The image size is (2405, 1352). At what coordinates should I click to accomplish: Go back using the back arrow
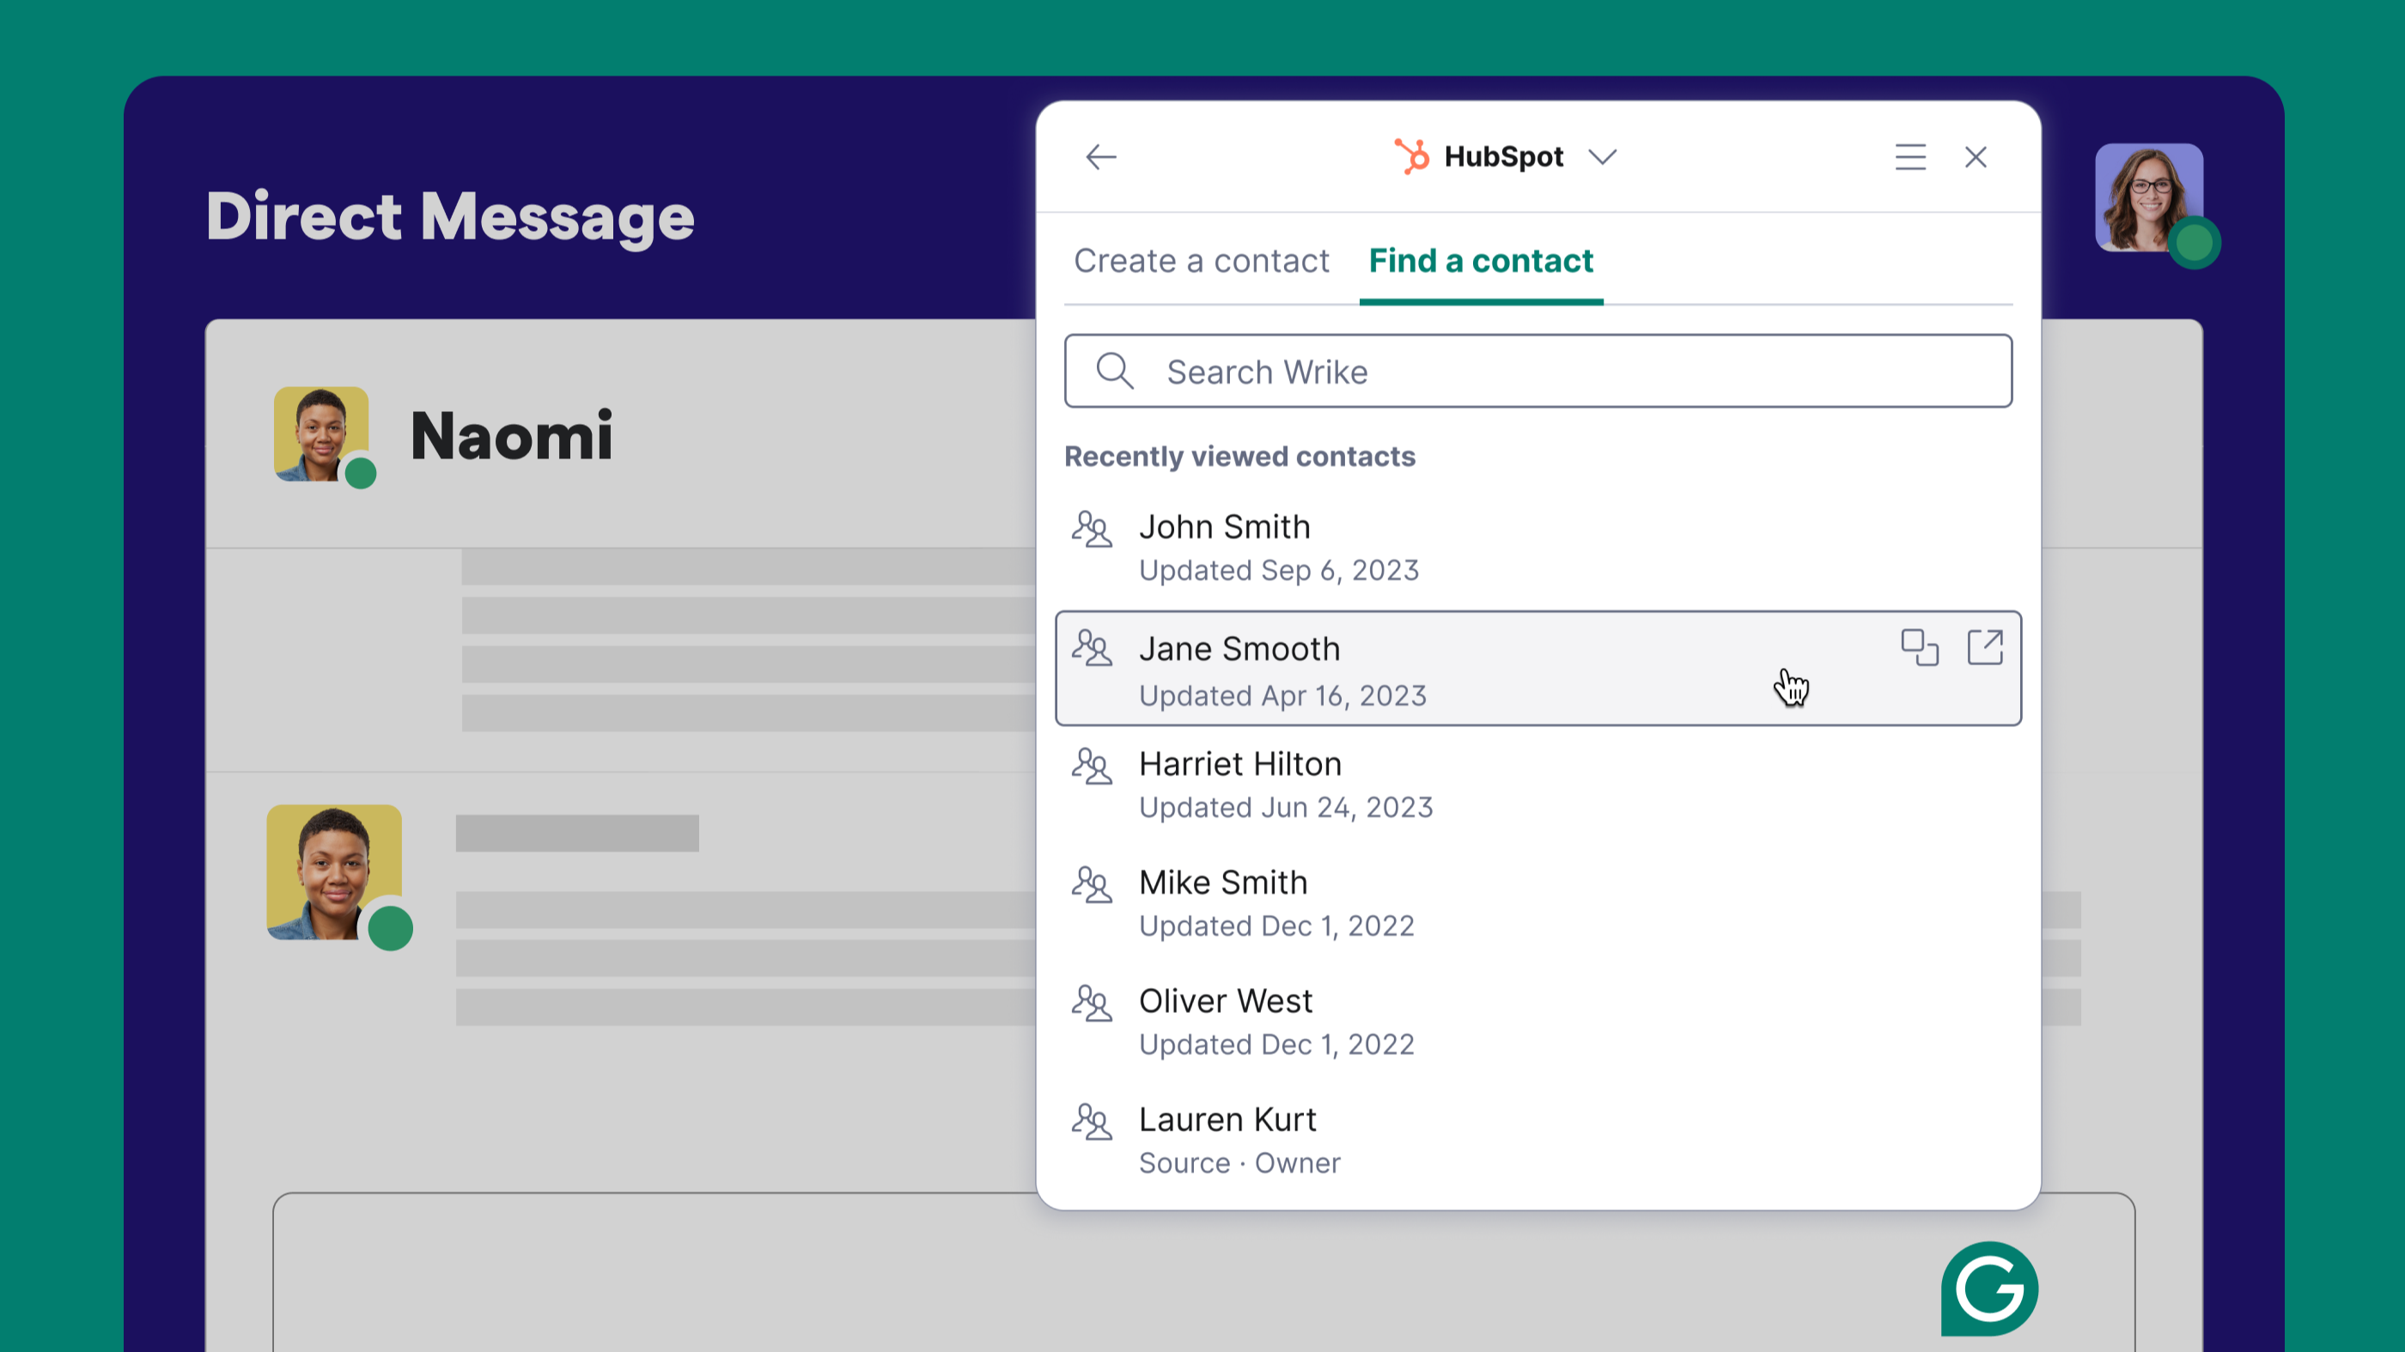coord(1101,157)
